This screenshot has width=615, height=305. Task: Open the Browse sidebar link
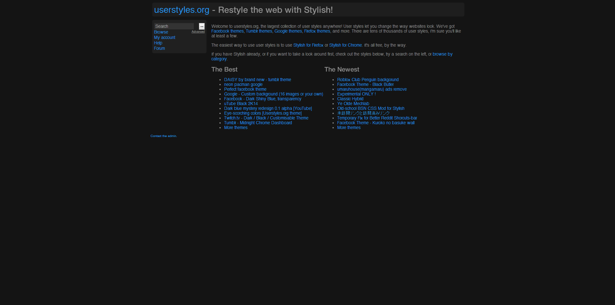click(x=161, y=32)
